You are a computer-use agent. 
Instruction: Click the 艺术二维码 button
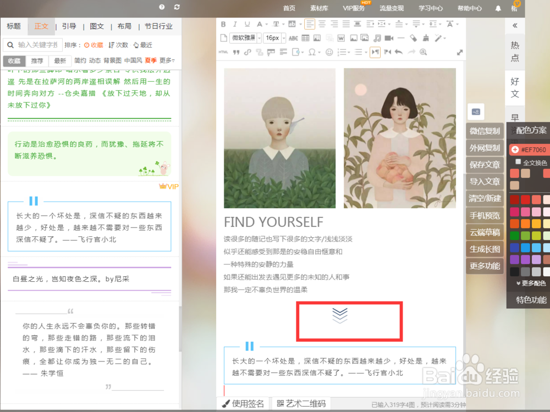tap(301, 404)
